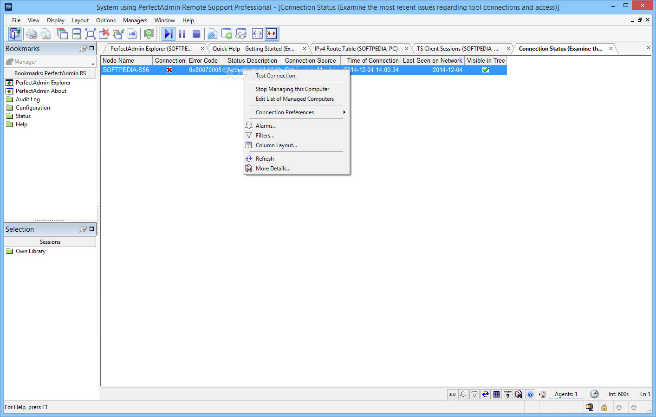This screenshot has height=417, width=656.
Task: Open the File menu
Action: point(16,20)
